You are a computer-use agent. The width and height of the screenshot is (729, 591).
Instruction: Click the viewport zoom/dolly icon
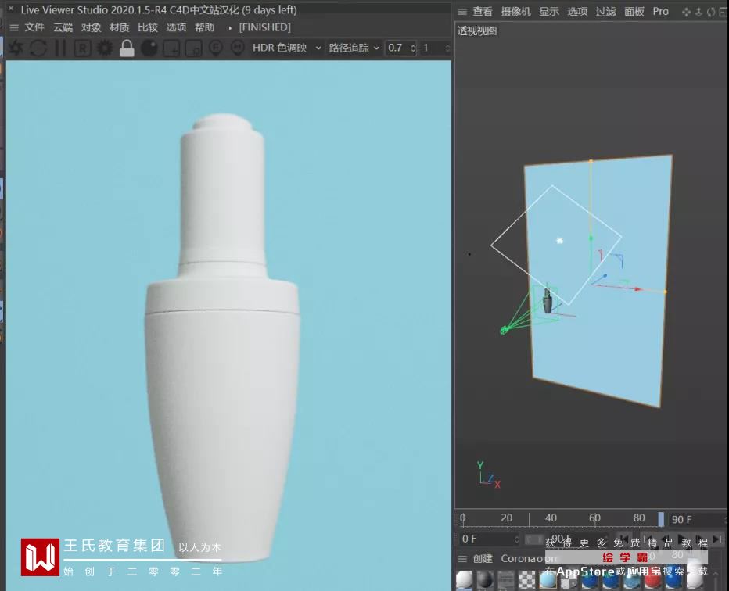tap(698, 12)
